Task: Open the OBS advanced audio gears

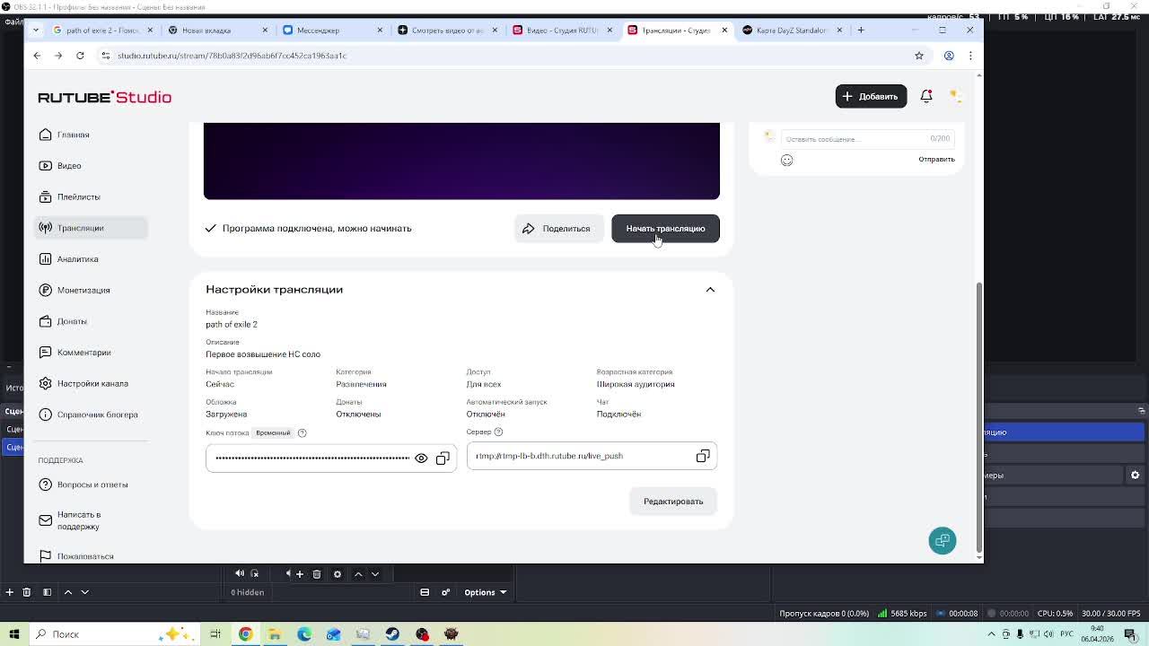Action: pos(445,592)
